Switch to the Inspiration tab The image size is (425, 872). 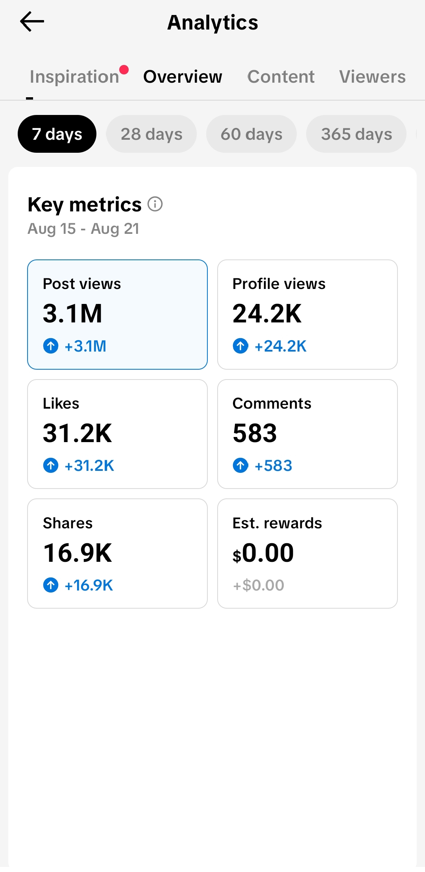point(74,76)
